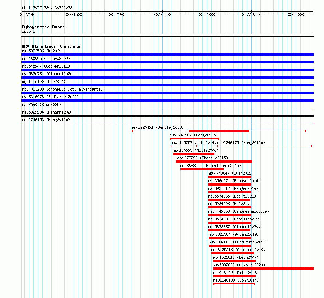
Task: Select nsv160695 (Mills2006) label
Action: coord(195,150)
